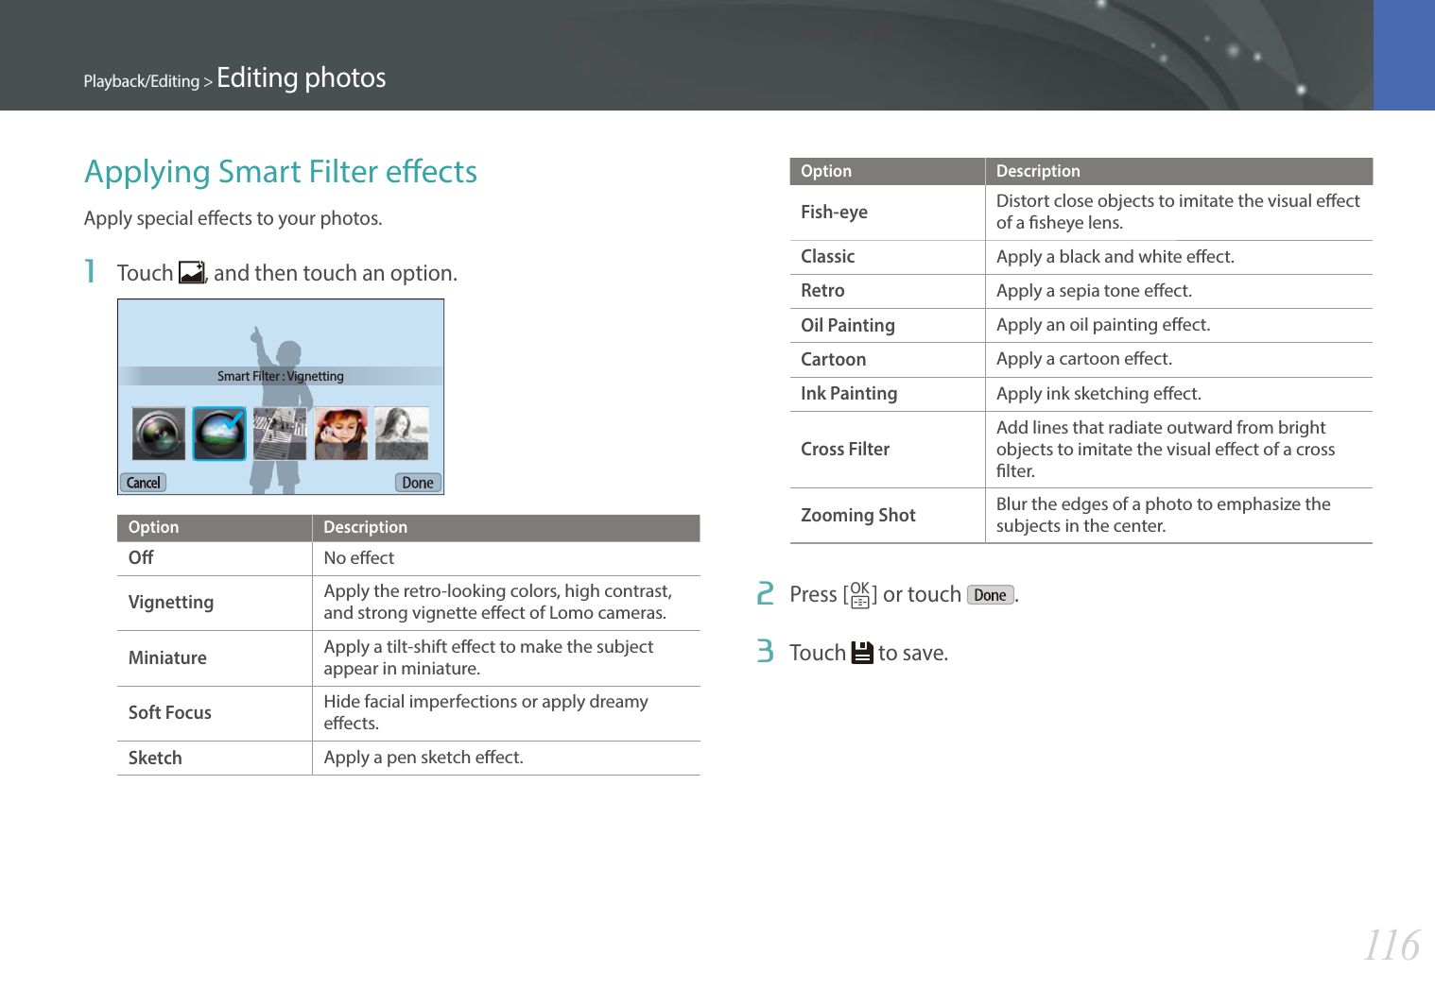Click the Done button in step 2
Viewport: 1435px width, 1006px height.
tap(991, 595)
